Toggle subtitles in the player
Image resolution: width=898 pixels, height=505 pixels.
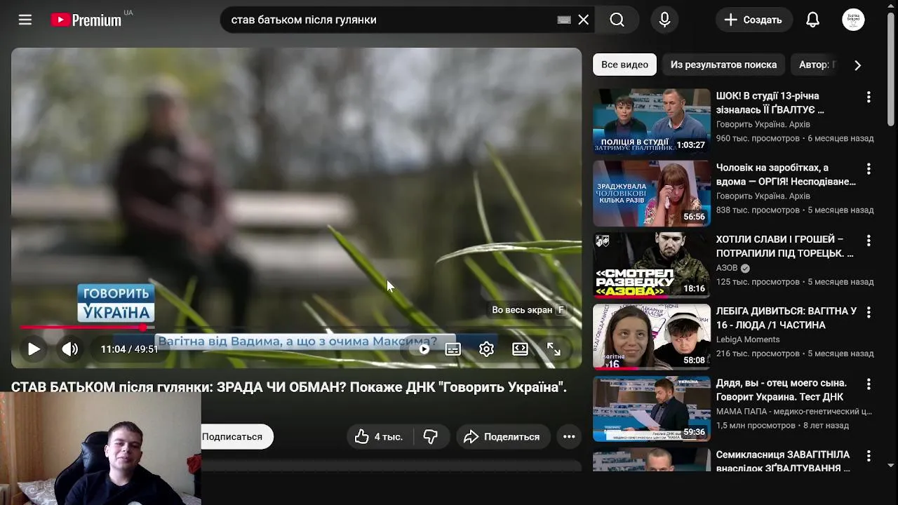tap(453, 349)
